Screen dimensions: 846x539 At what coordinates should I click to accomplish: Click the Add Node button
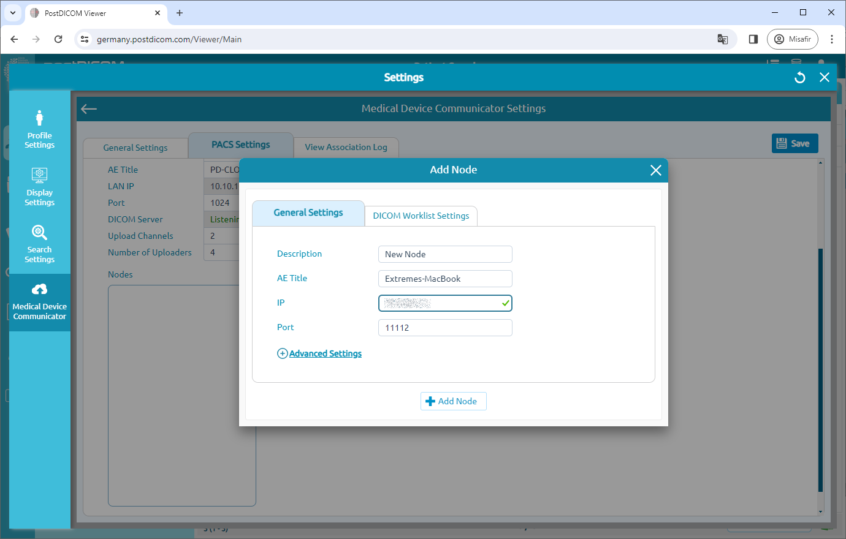point(453,401)
